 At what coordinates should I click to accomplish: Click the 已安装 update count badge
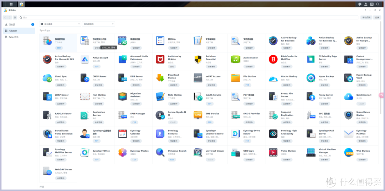pos(33,24)
